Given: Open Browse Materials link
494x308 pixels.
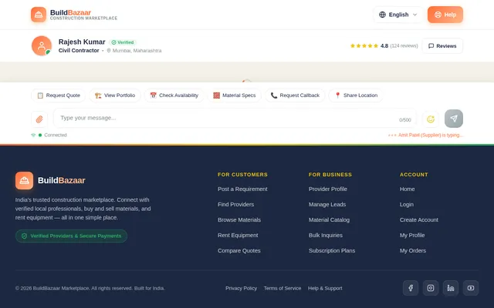Looking at the screenshot, I should pos(239,219).
